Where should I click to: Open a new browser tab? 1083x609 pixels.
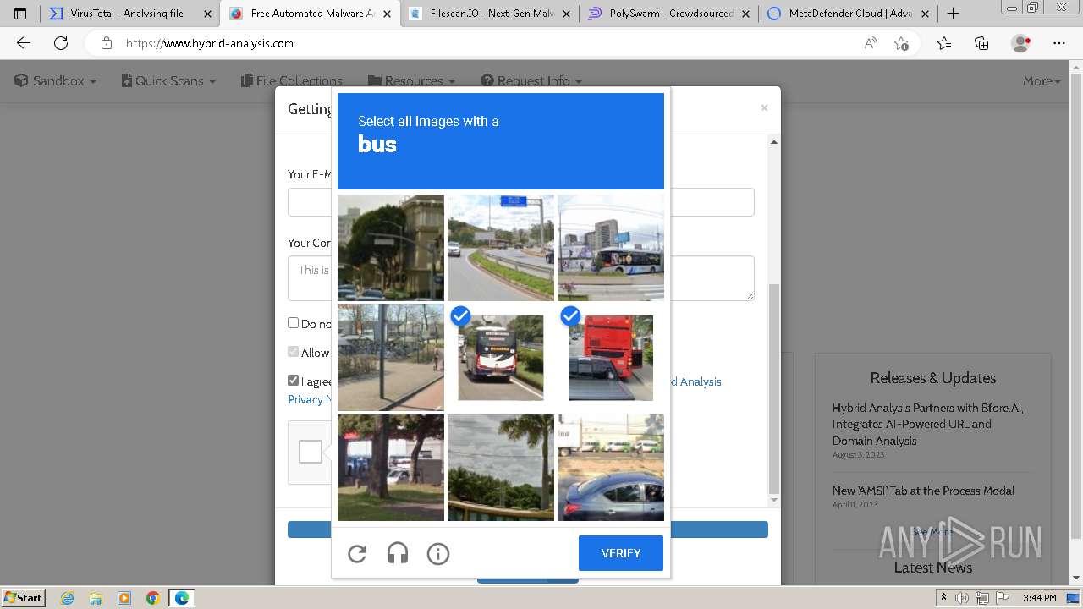click(953, 14)
